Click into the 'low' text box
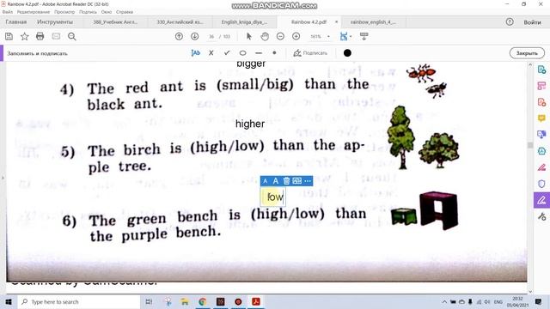 point(273,197)
